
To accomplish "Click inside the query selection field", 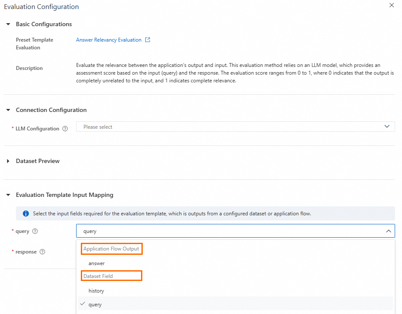I will point(228,231).
